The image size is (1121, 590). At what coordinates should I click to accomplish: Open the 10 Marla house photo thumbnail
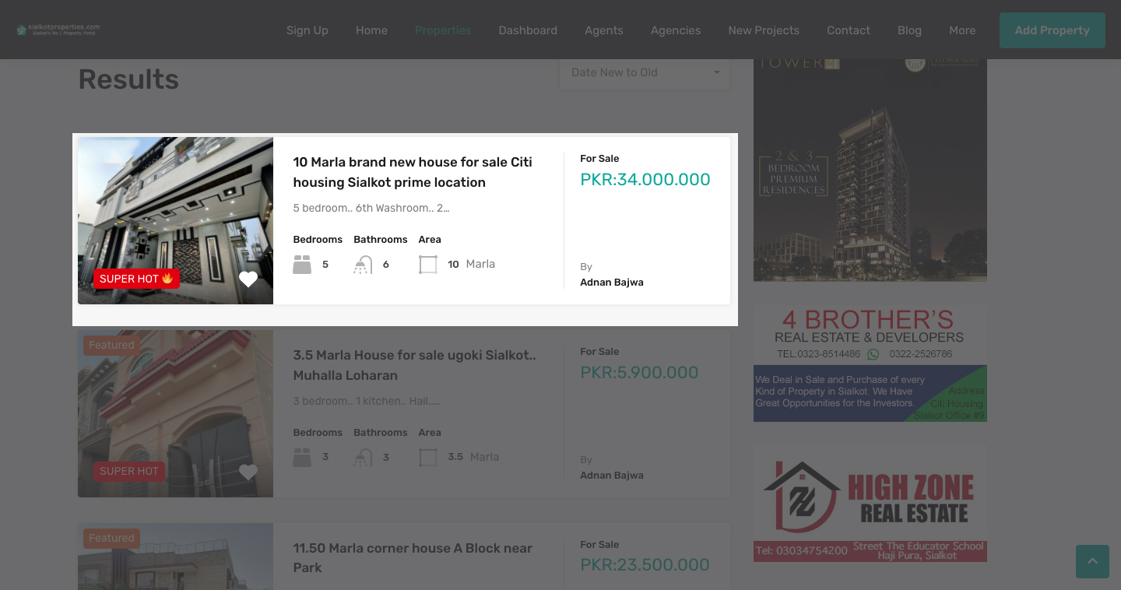coord(175,220)
